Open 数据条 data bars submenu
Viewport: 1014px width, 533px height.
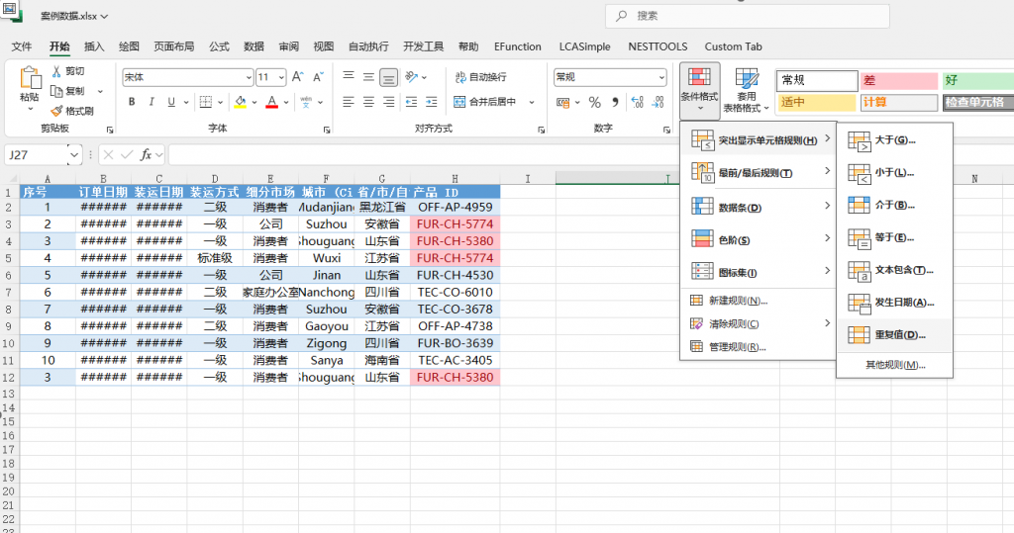point(759,207)
